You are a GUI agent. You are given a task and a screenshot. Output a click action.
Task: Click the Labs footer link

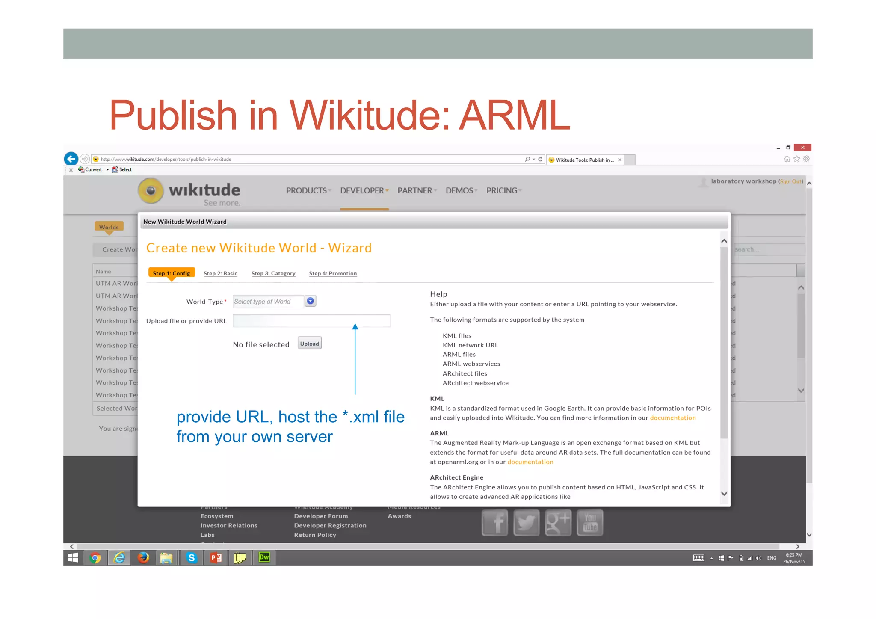[x=207, y=535]
